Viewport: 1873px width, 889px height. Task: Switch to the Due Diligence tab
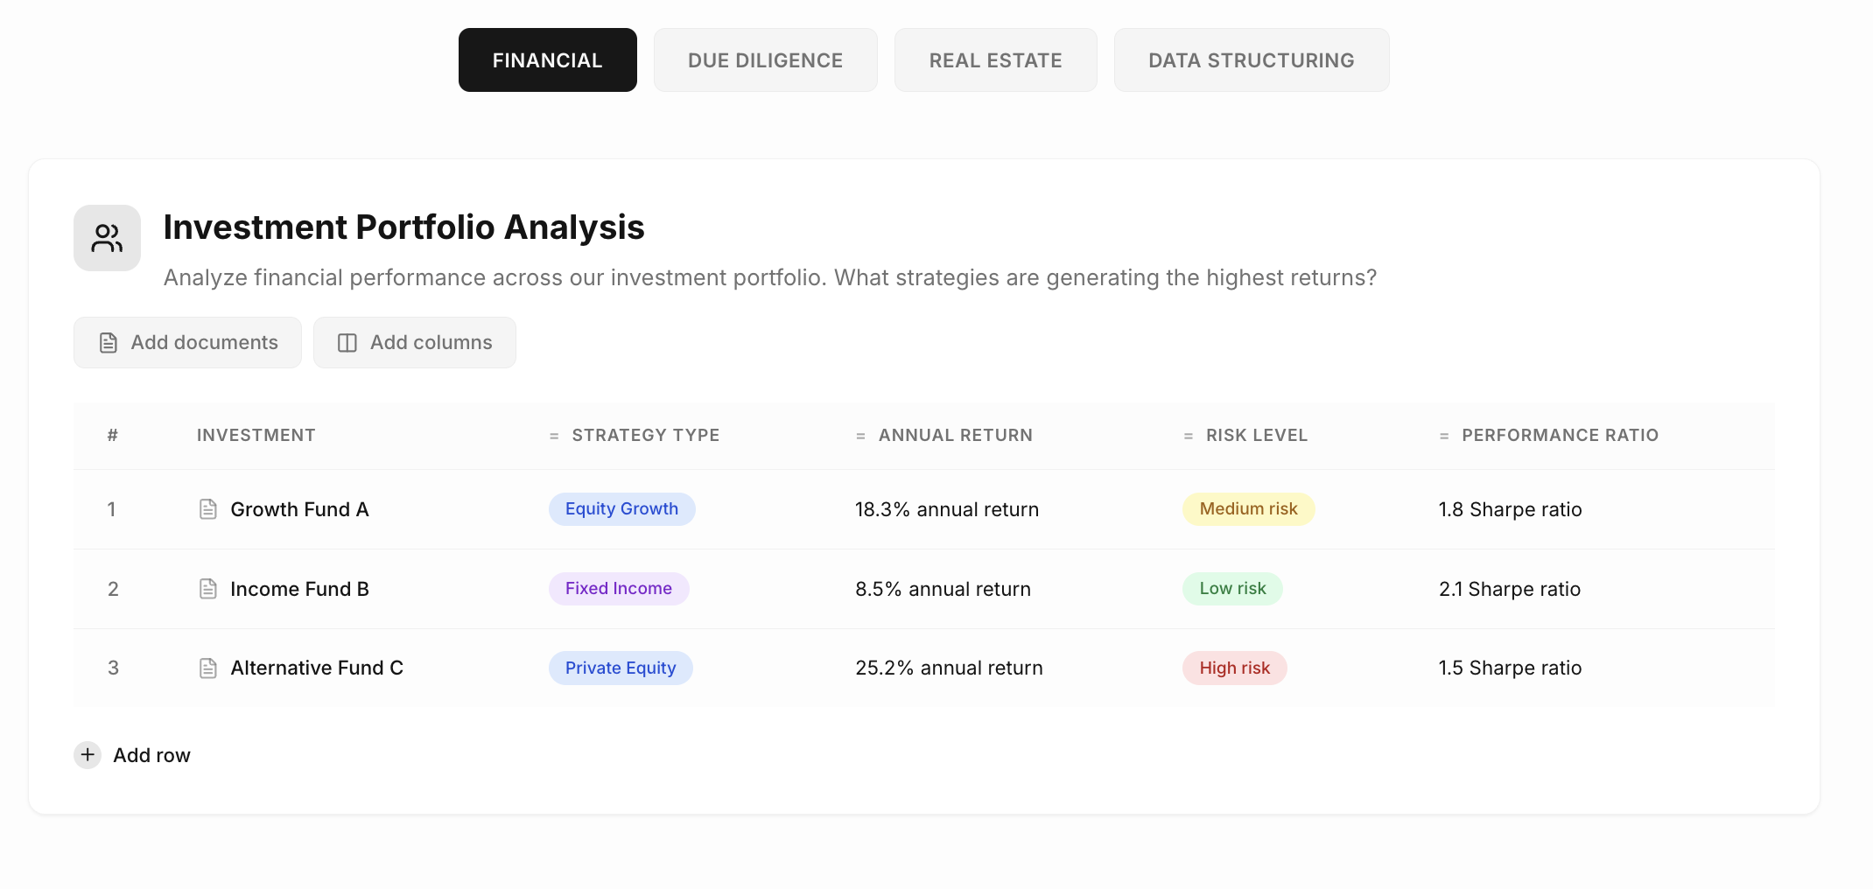click(x=765, y=59)
